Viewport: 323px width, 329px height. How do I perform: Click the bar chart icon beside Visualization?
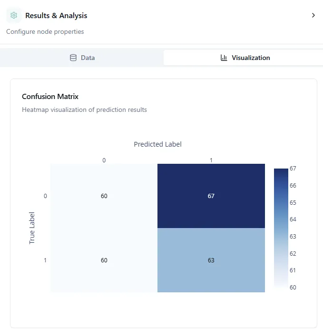224,58
